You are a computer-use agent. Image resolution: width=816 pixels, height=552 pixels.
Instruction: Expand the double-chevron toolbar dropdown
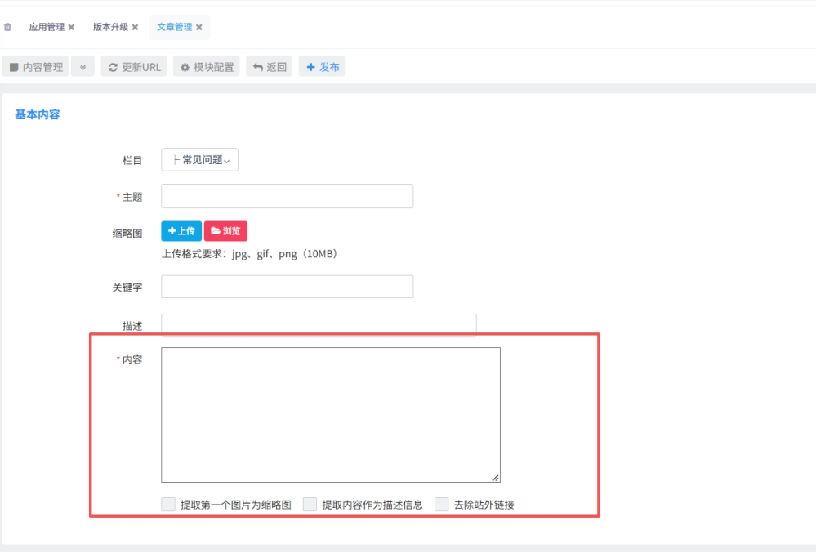(x=82, y=67)
